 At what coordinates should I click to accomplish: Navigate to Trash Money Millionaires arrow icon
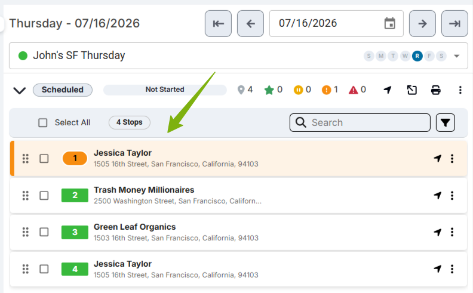[x=438, y=196]
